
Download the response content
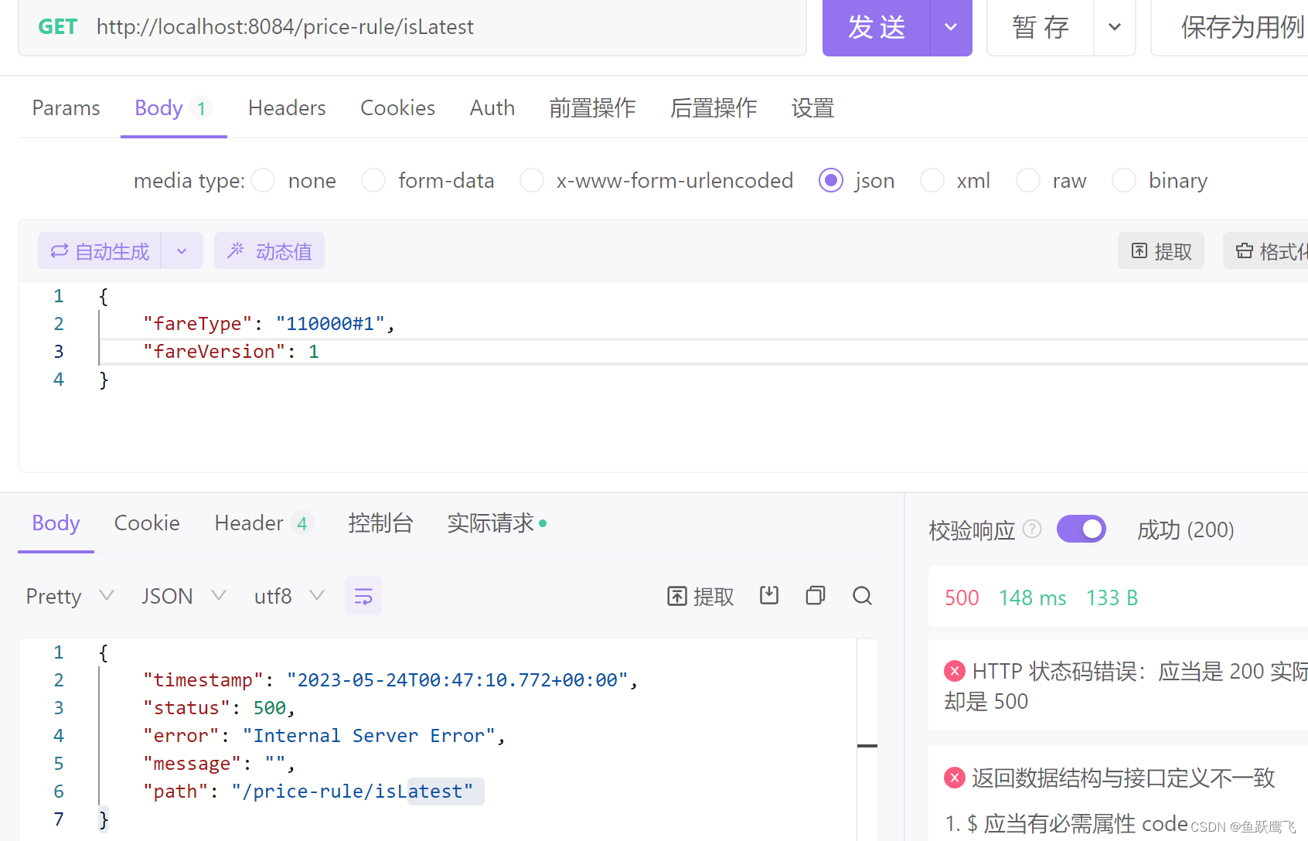768,595
